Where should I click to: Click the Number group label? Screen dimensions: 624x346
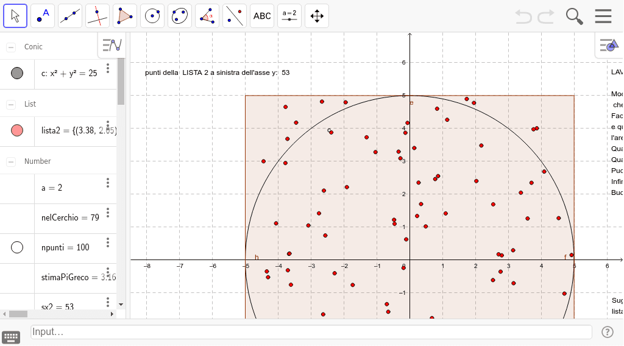click(37, 161)
